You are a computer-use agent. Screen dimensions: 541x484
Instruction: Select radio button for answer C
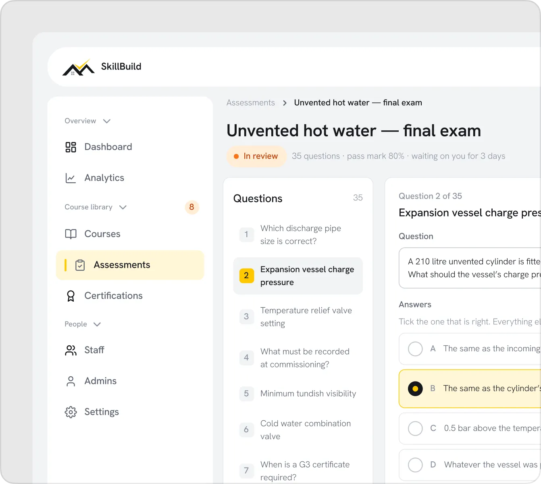tap(415, 428)
